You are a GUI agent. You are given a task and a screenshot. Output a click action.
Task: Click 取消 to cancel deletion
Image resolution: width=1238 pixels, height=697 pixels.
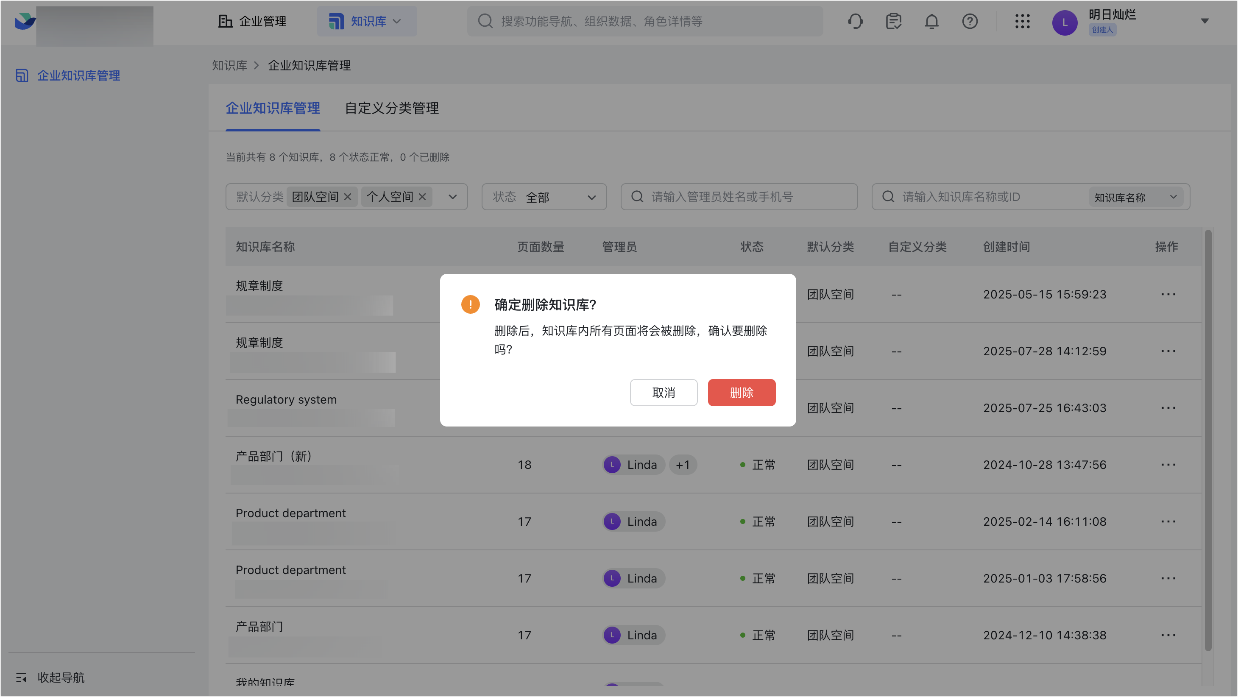point(663,392)
